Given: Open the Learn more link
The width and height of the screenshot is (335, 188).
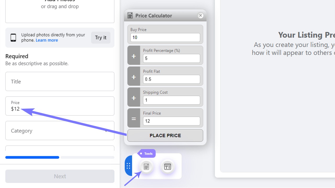Looking at the screenshot, I should 47,40.
